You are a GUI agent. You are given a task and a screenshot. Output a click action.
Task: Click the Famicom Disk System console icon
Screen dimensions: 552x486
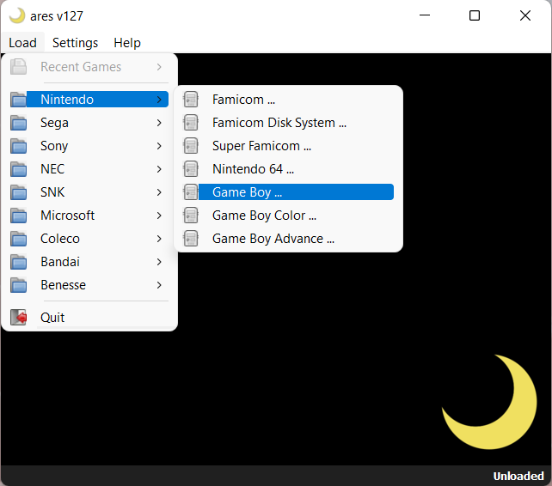[x=191, y=123]
